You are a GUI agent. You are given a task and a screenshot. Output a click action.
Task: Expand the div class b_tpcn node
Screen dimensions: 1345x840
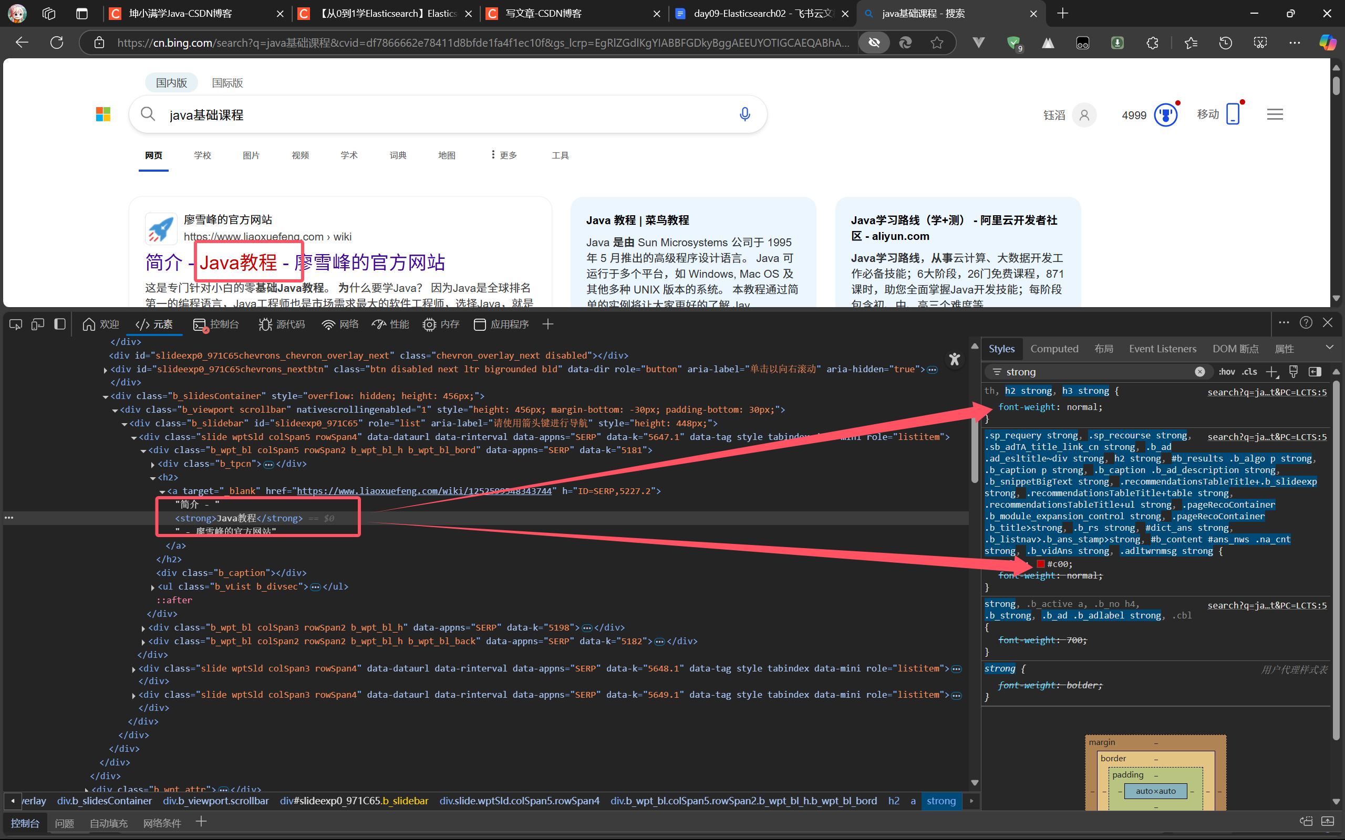tap(153, 464)
